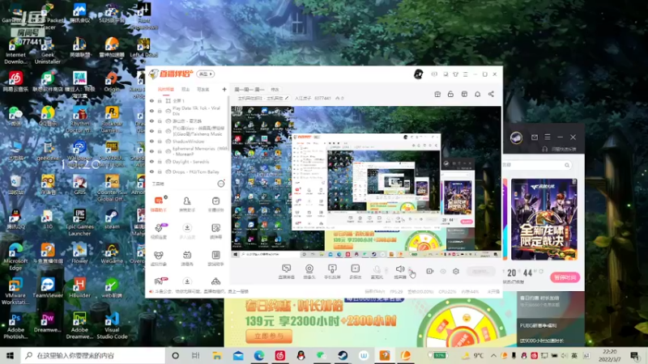Toggle visibility eye for the Drops source
The height and width of the screenshot is (364, 648).
click(x=151, y=171)
